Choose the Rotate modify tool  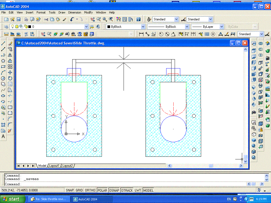pos(10,78)
